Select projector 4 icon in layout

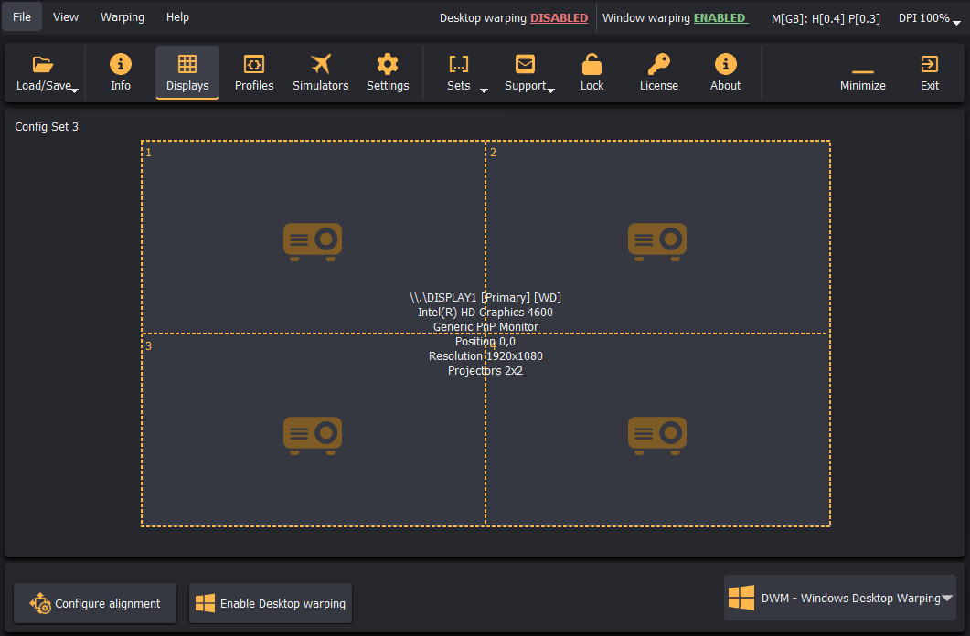[657, 436]
